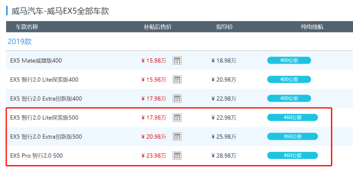The height and width of the screenshot is (173, 353).
Task: Open EX5 智行2.0 Lite探索版400 link
Action: pyautogui.click(x=44, y=80)
